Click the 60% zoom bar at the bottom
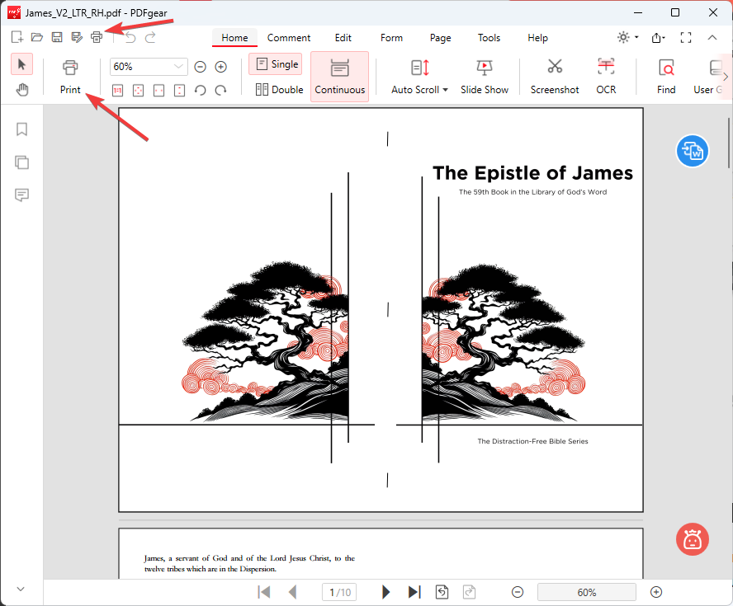The height and width of the screenshot is (606, 733). [x=586, y=592]
